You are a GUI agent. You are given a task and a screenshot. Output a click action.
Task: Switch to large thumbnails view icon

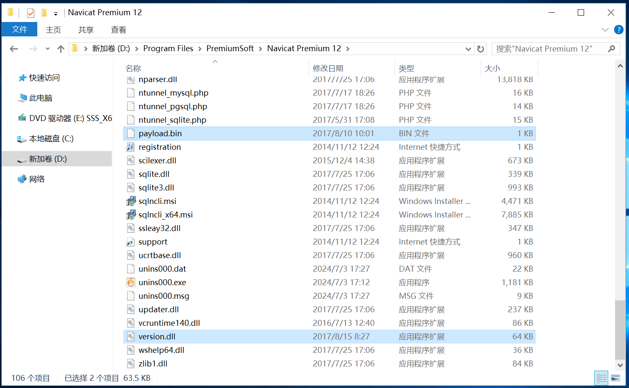click(615, 378)
